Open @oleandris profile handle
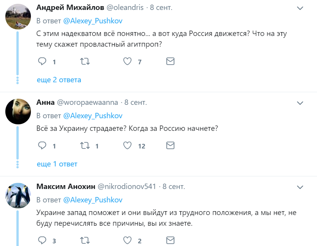 tap(125, 8)
